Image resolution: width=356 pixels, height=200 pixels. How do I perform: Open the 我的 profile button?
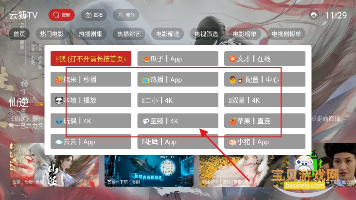126,15
